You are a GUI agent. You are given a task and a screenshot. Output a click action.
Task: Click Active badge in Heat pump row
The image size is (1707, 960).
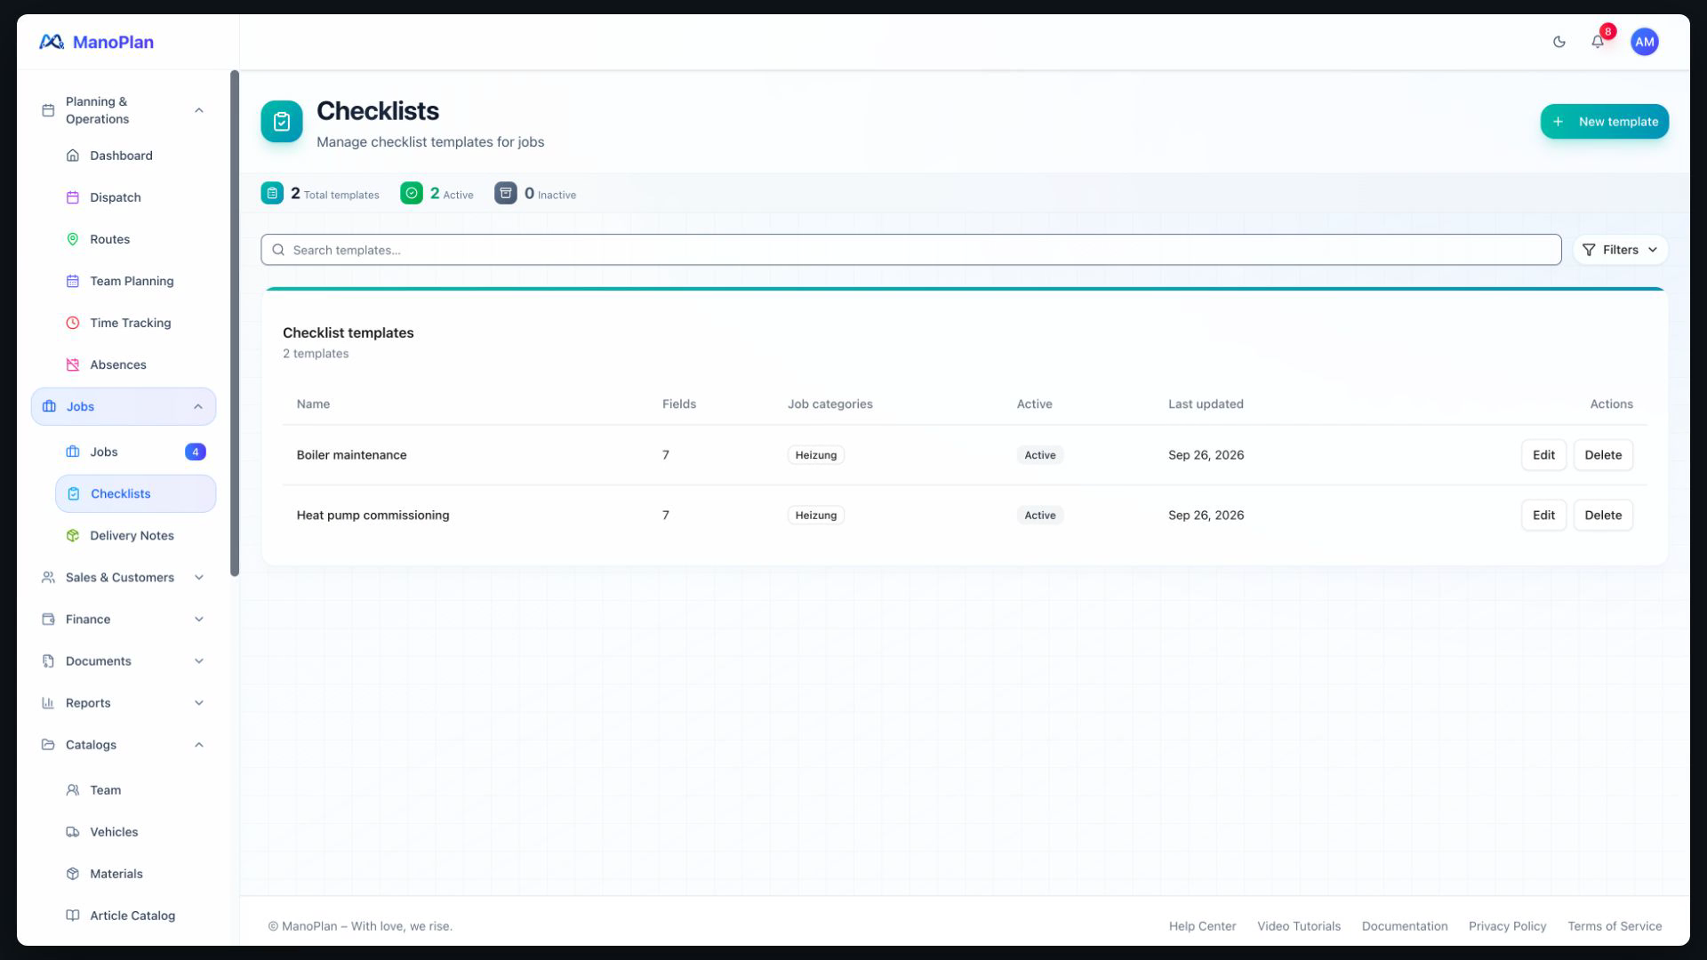click(x=1039, y=516)
